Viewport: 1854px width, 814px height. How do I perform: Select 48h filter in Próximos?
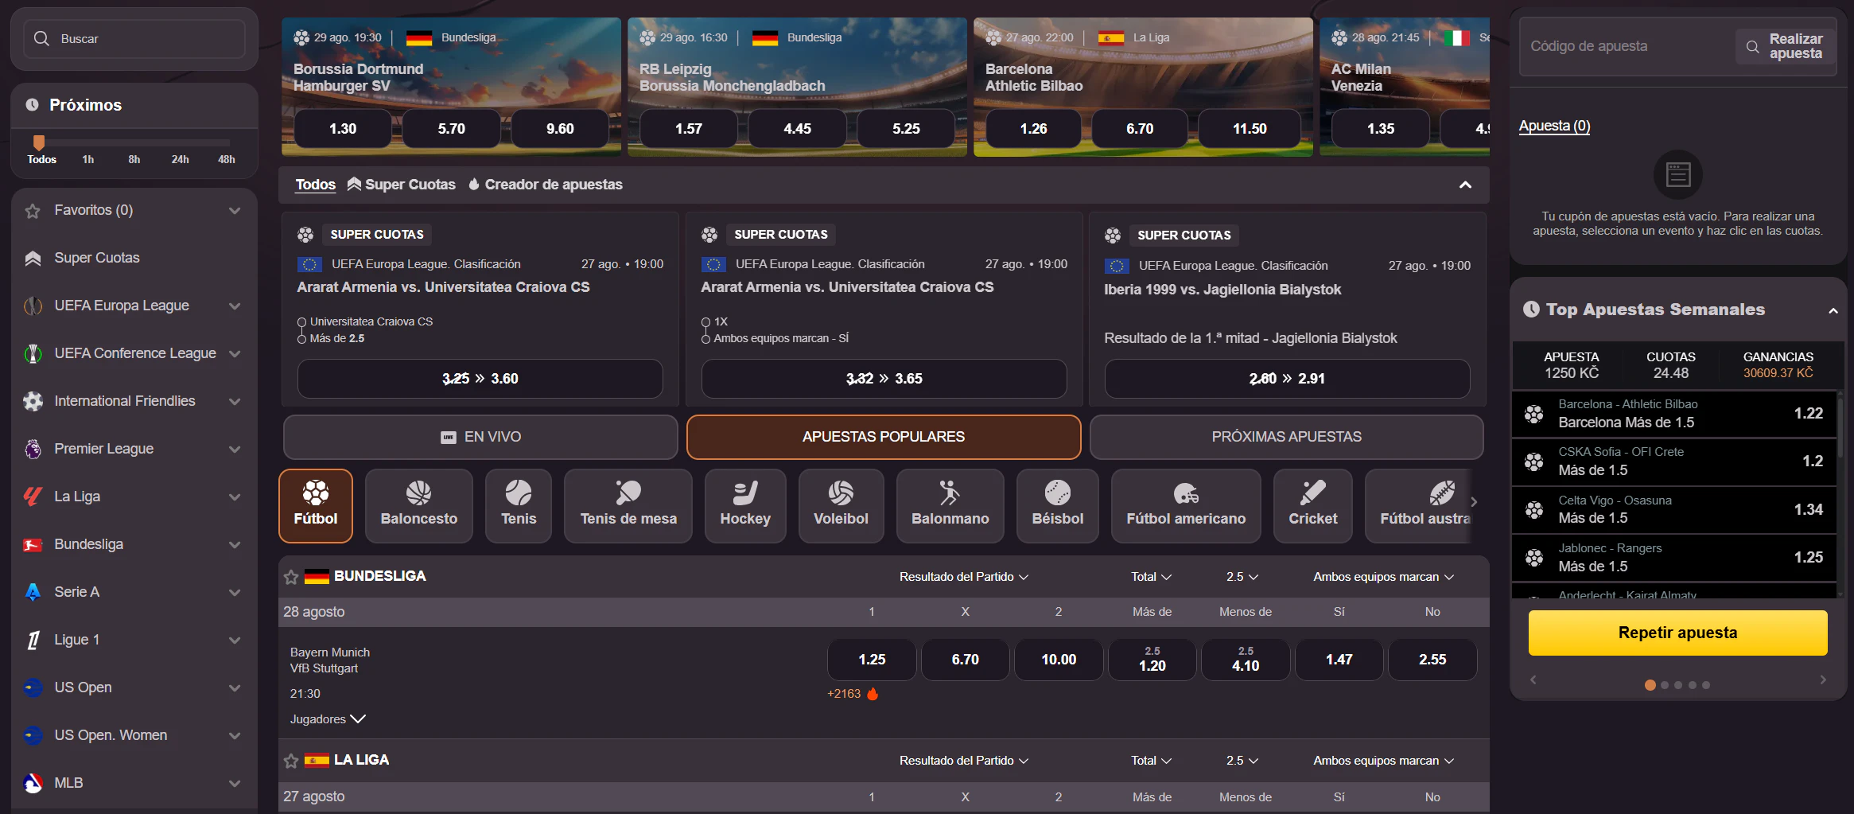point(227,159)
